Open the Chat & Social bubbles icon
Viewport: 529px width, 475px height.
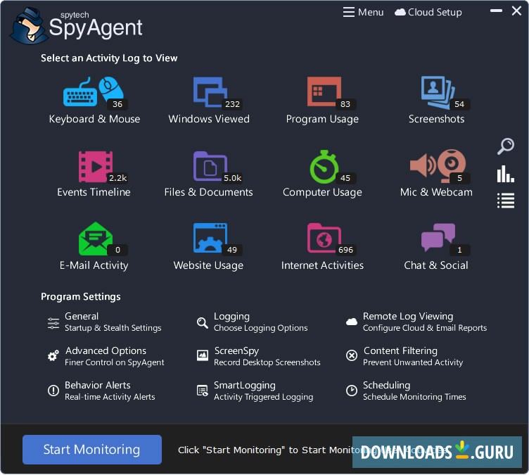pyautogui.click(x=438, y=237)
